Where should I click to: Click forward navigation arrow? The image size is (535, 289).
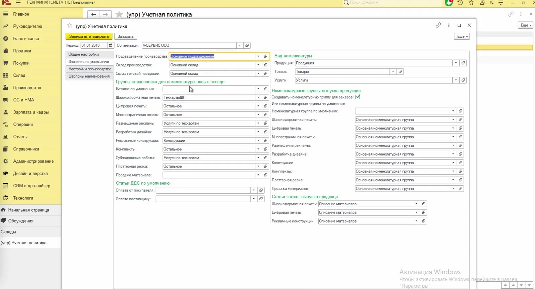(105, 14)
